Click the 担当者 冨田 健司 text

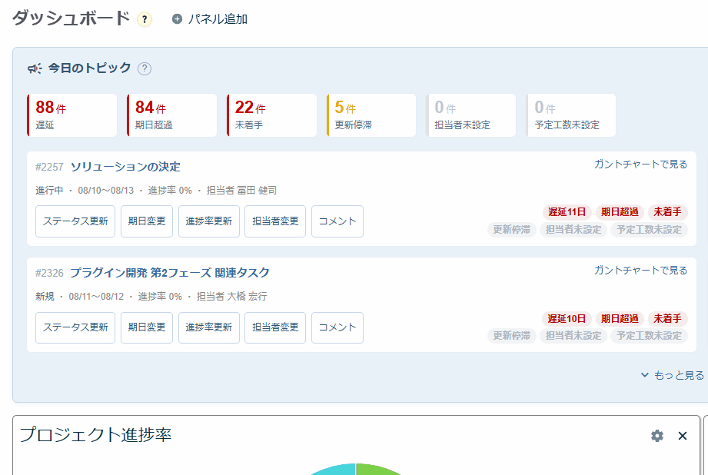click(x=241, y=191)
